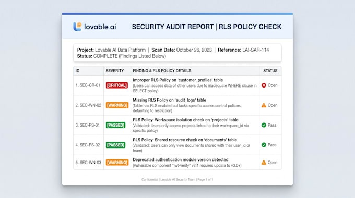Click the Reference value 'LAI-SAR-114'
355x198 pixels.
click(256, 50)
